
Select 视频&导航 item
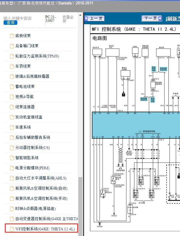25,97
